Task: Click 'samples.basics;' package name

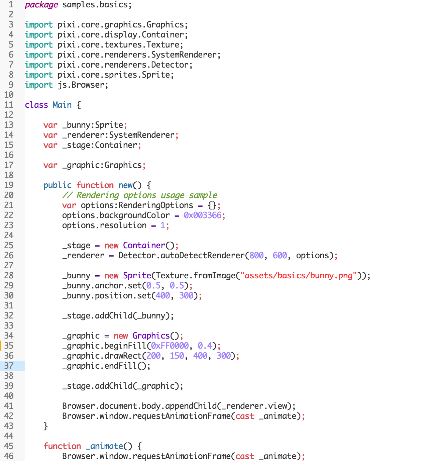Action: pyautogui.click(x=97, y=5)
